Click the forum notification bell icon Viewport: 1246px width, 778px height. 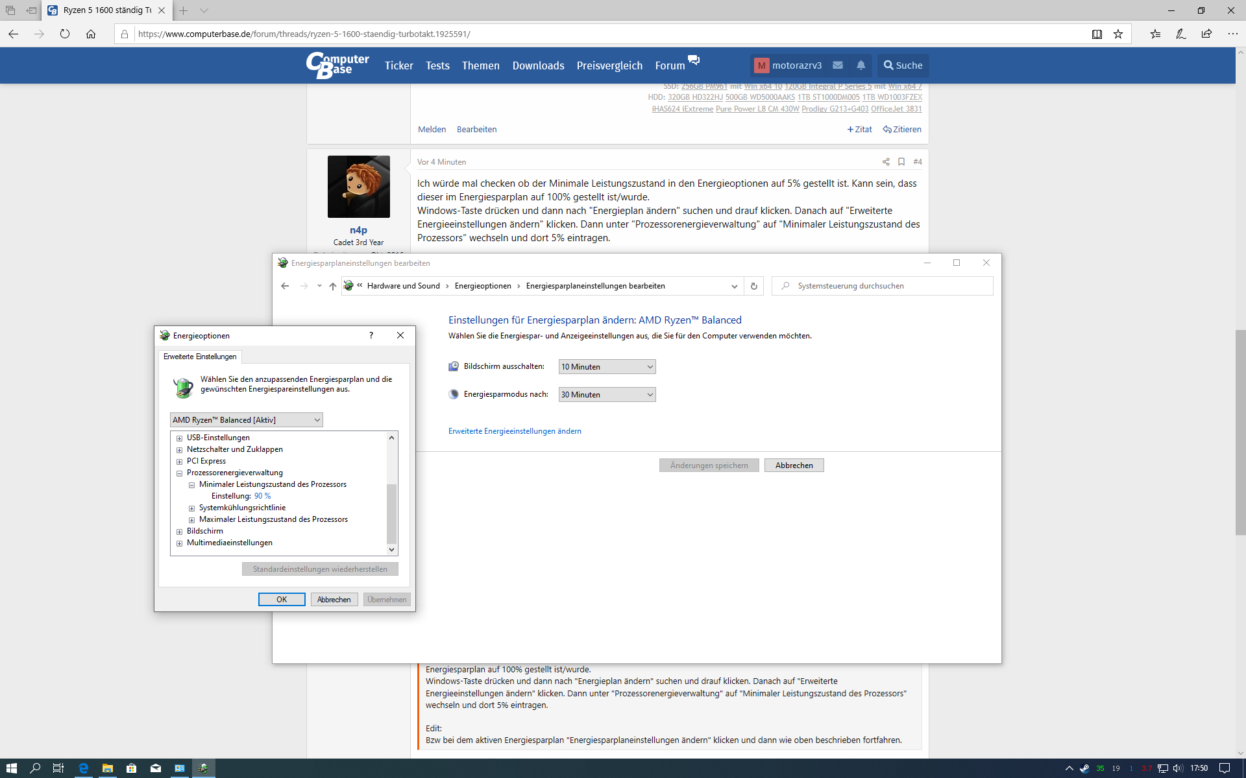coord(861,65)
